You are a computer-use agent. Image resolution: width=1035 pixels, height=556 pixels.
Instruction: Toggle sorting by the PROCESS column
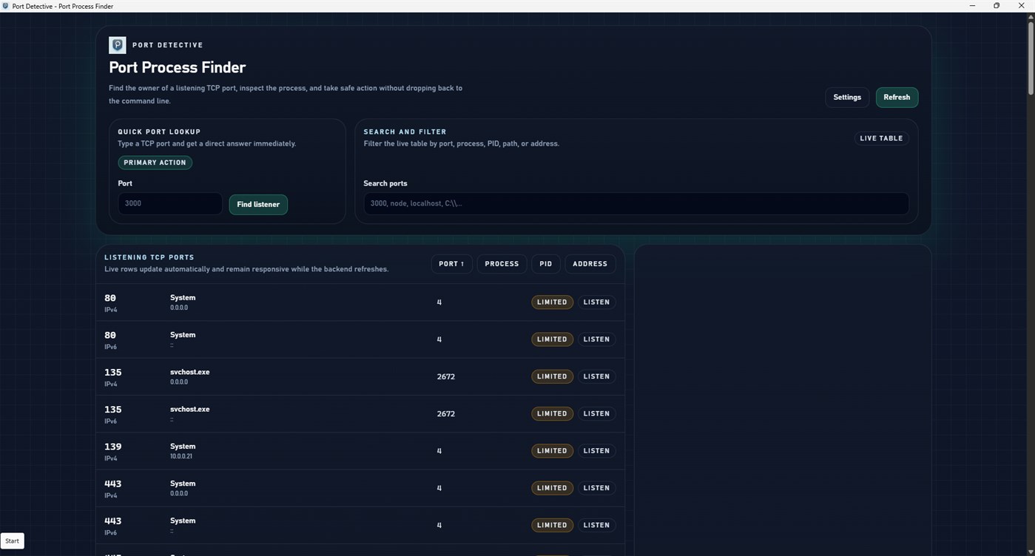tap(501, 264)
